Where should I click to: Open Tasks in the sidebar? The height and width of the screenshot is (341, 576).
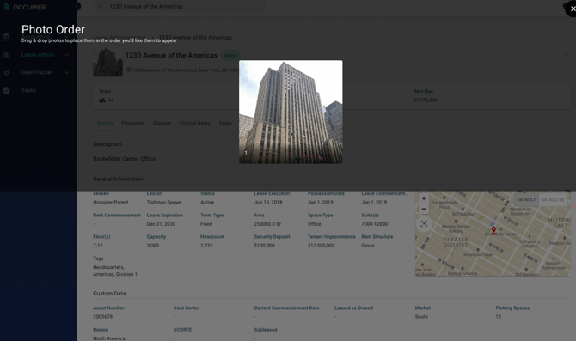[x=28, y=90]
